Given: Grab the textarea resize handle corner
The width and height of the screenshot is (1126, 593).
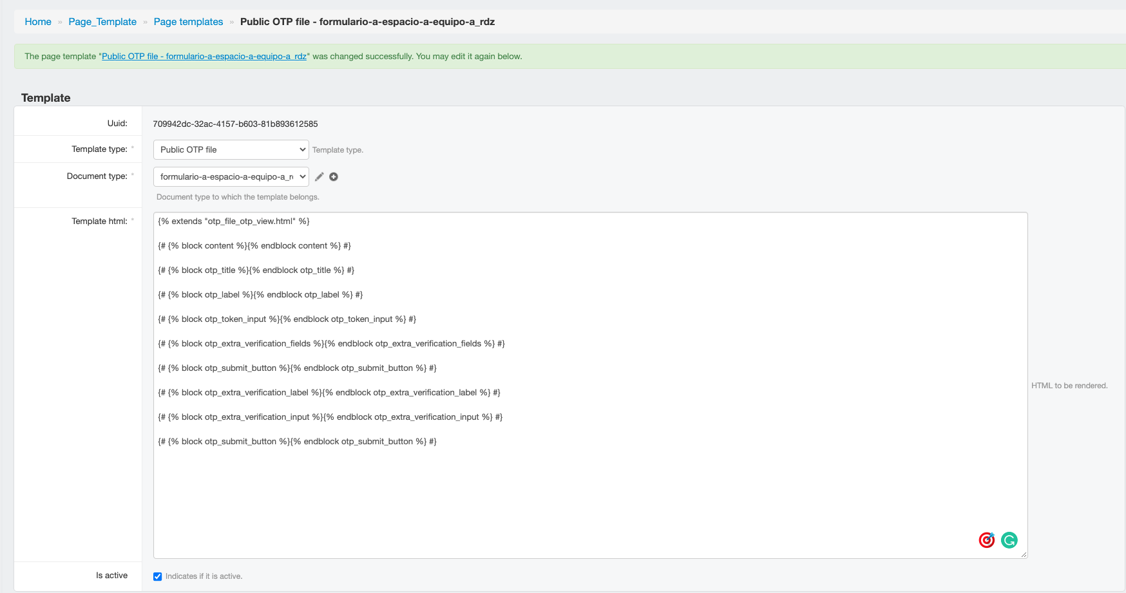Looking at the screenshot, I should pos(1024,554).
